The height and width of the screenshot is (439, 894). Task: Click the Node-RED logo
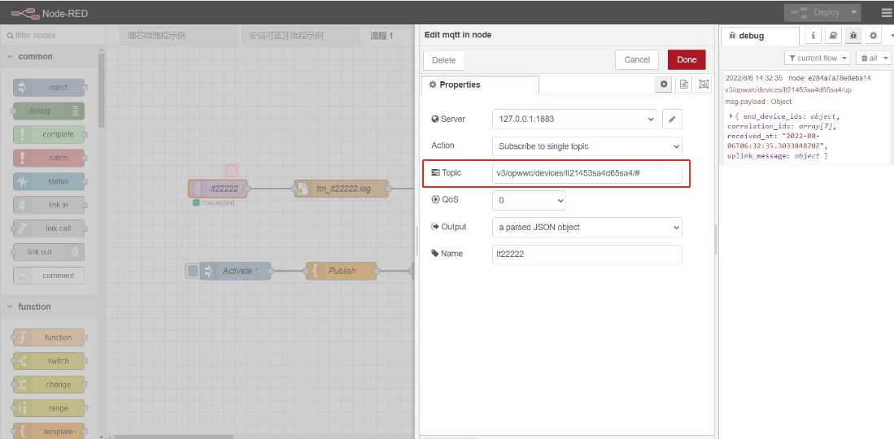(50, 13)
